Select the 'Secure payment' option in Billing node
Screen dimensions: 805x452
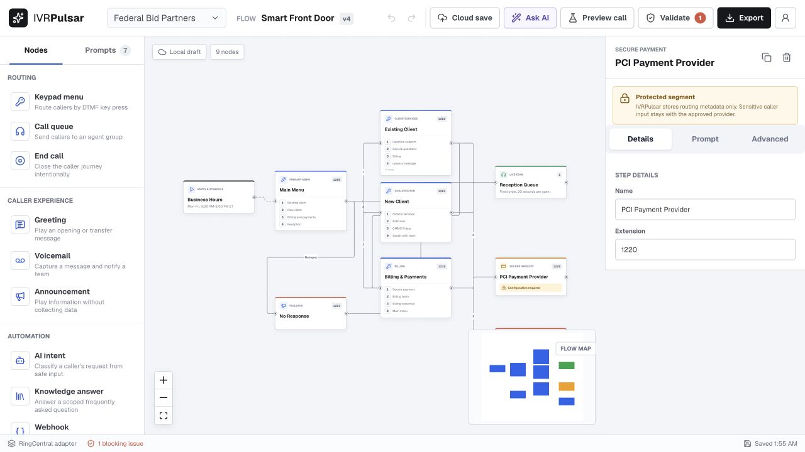point(415,289)
